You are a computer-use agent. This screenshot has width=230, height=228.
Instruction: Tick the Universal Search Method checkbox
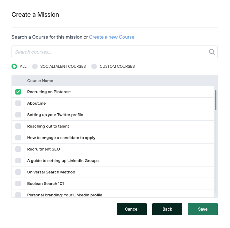click(18, 172)
